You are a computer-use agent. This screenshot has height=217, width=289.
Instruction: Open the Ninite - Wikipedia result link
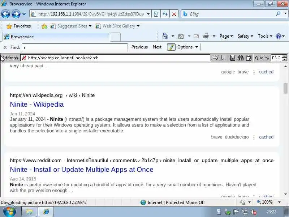click(x=37, y=105)
